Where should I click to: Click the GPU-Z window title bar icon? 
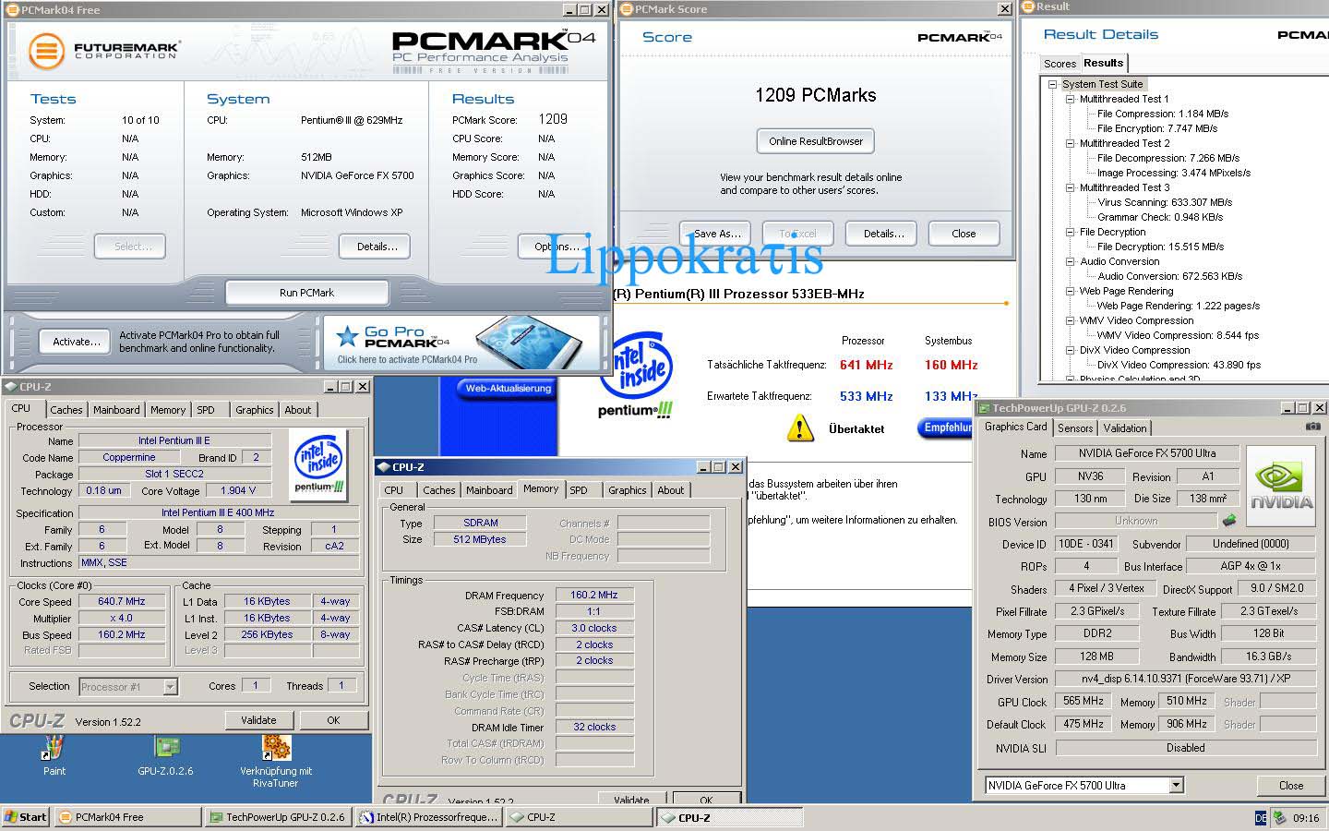point(984,408)
